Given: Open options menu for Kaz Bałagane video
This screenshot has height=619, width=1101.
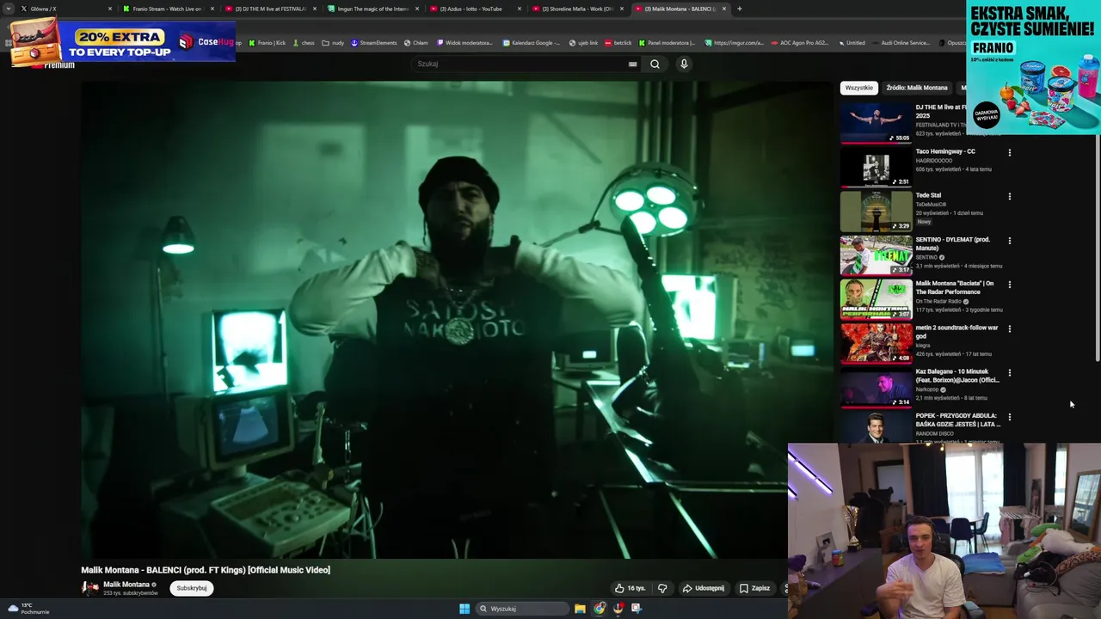Looking at the screenshot, I should [x=1010, y=372].
